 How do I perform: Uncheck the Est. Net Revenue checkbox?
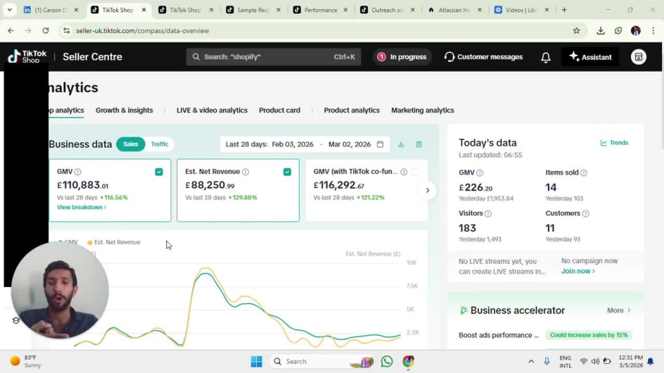(287, 172)
